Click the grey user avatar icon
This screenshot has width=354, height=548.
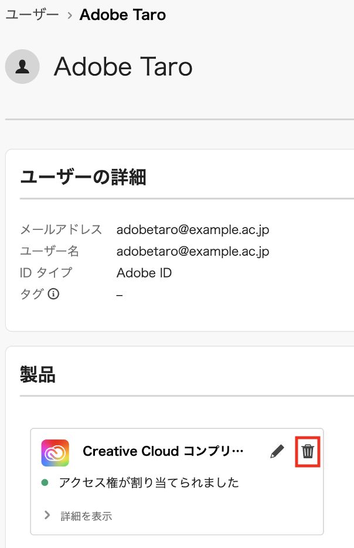click(22, 67)
